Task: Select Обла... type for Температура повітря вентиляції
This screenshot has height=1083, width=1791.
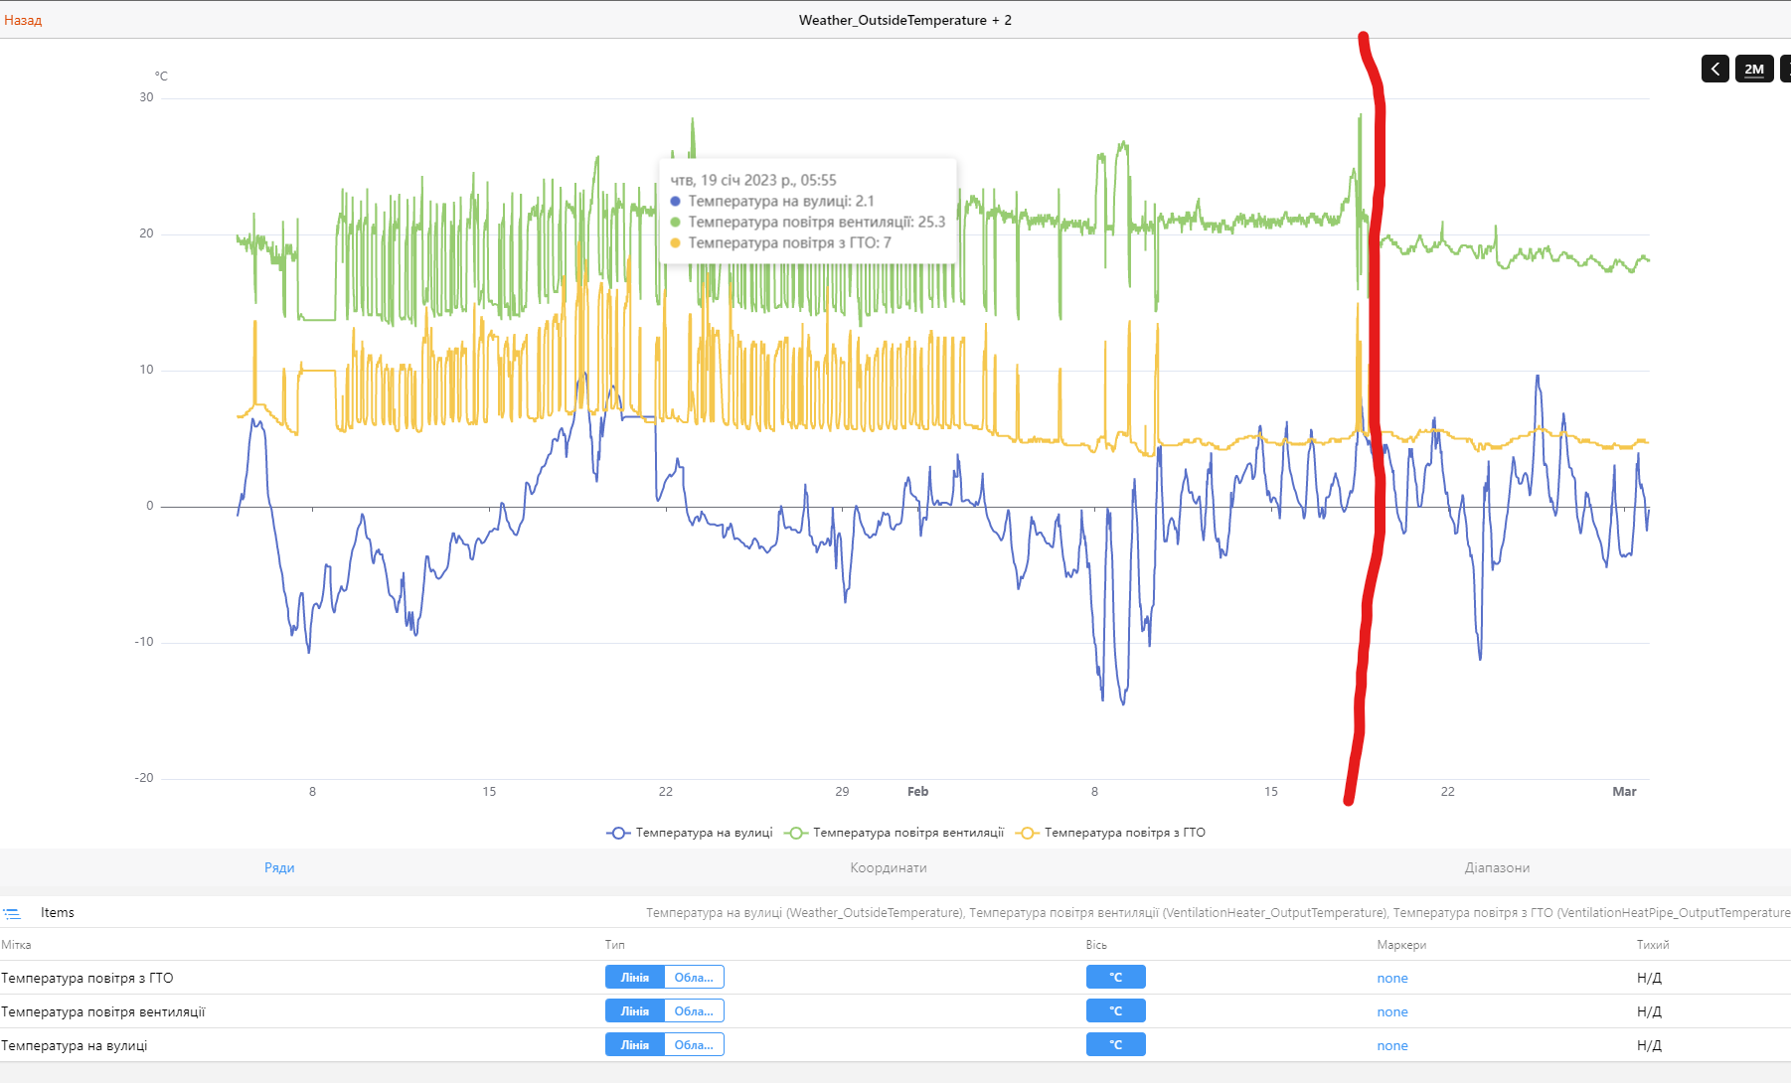Action: [694, 1011]
